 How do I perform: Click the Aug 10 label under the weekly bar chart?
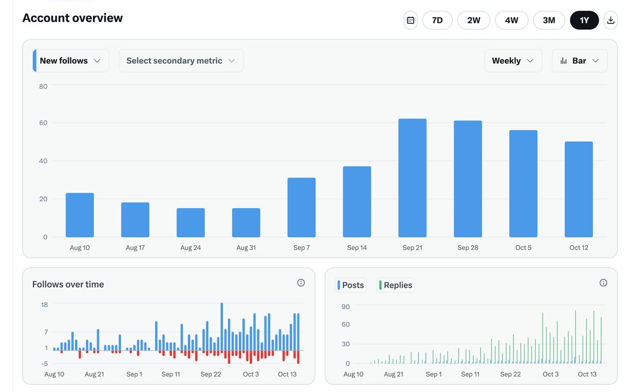80,248
